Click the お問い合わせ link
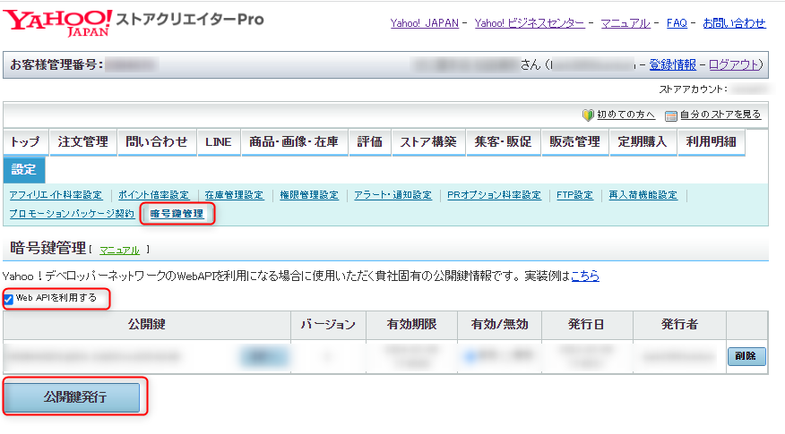The width and height of the screenshot is (785, 434). pyautogui.click(x=734, y=23)
